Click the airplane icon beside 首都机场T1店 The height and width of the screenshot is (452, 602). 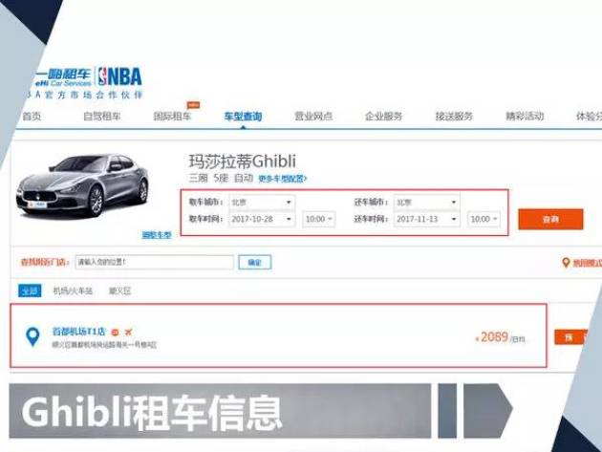128,331
